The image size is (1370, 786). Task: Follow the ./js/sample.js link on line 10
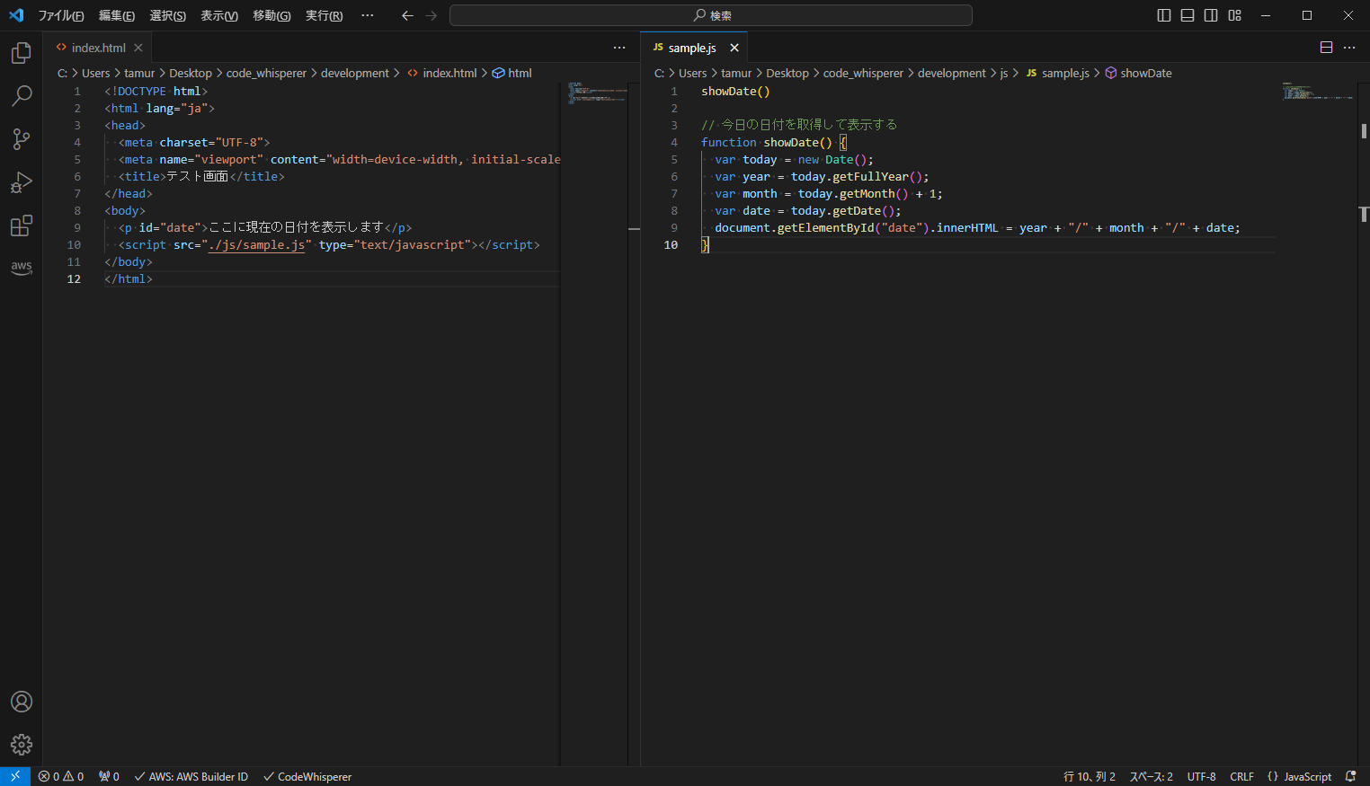pos(256,244)
